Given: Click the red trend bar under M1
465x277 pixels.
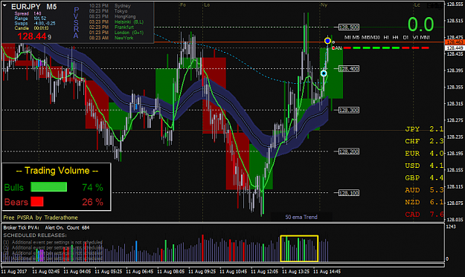Looking at the screenshot, I should (x=347, y=48).
